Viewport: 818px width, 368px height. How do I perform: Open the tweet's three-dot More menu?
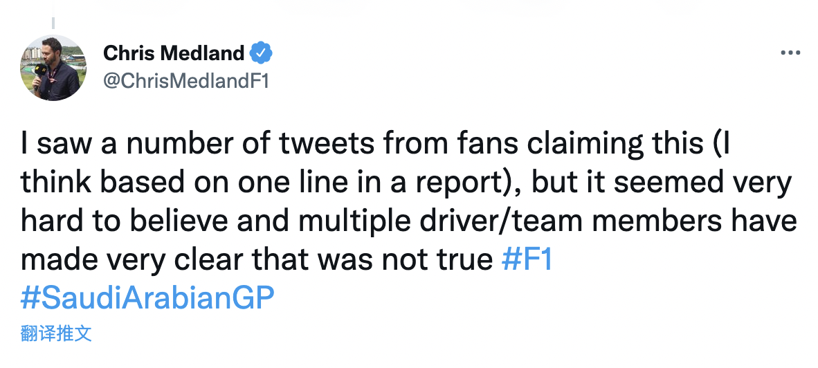[790, 53]
